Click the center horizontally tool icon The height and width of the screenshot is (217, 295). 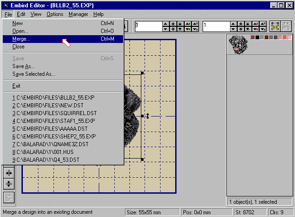pyautogui.click(x=9, y=173)
